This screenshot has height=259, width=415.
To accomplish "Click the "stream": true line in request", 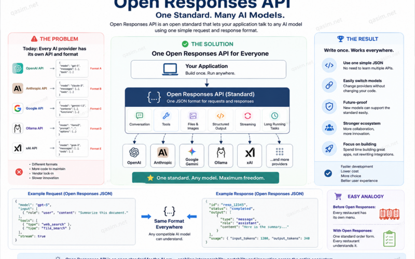I will (32, 236).
